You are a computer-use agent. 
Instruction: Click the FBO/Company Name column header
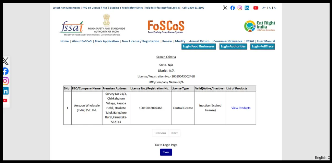click(86, 88)
